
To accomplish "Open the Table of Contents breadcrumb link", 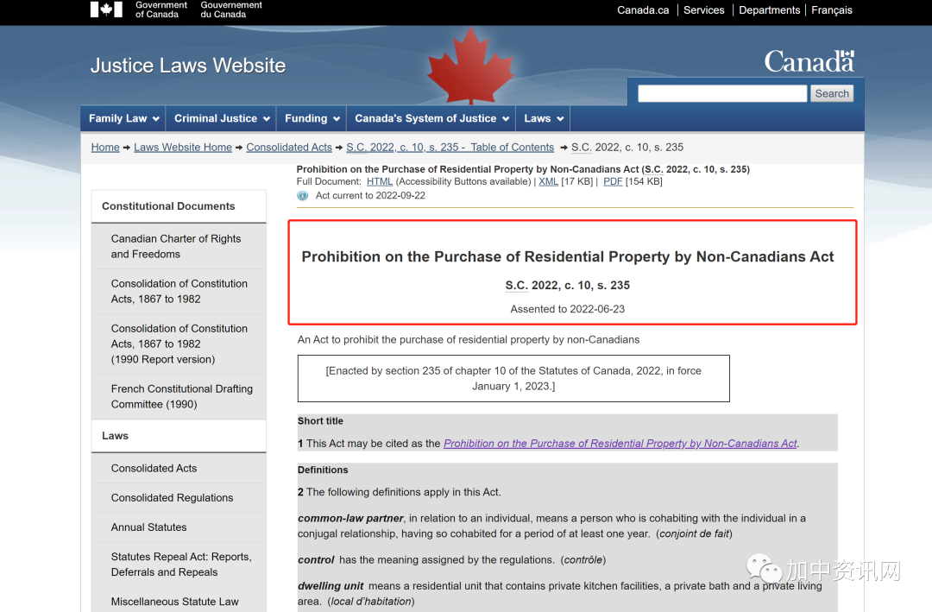I will (450, 147).
